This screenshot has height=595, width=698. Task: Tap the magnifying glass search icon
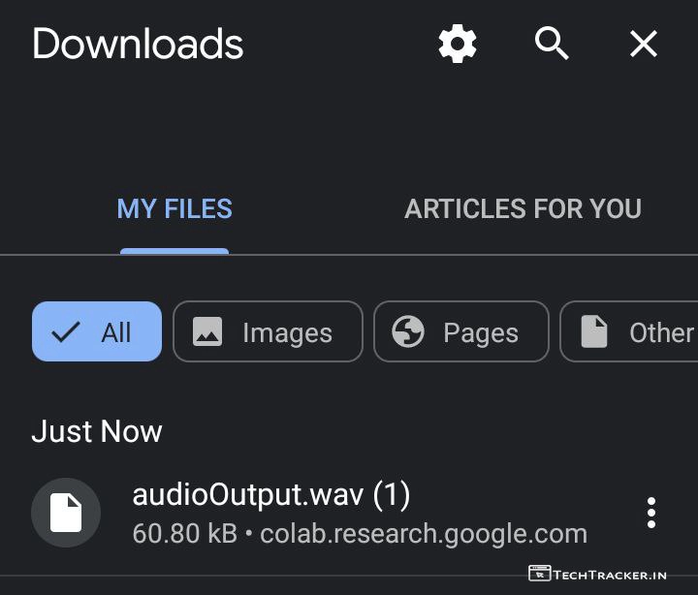552,44
